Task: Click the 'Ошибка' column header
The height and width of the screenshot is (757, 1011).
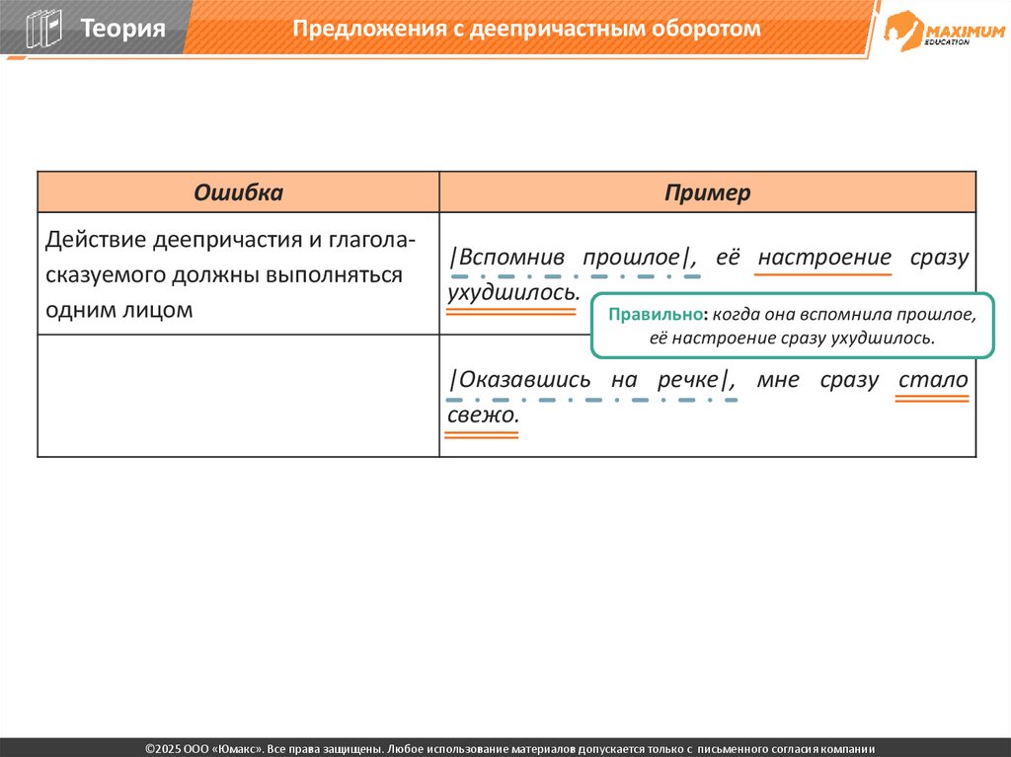Action: (x=238, y=192)
